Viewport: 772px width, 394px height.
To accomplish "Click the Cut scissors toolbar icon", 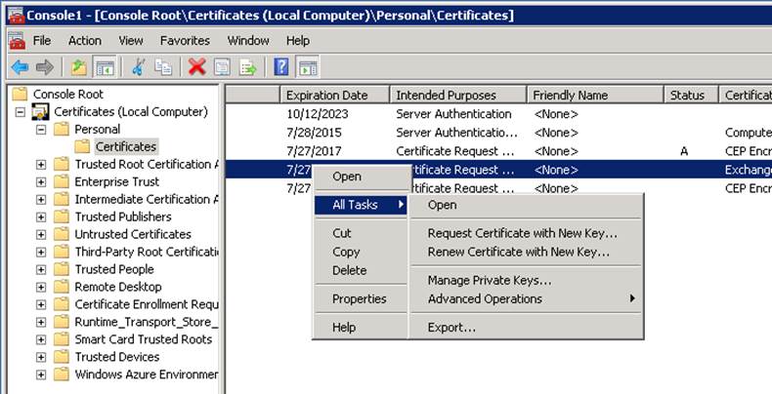I will (139, 67).
